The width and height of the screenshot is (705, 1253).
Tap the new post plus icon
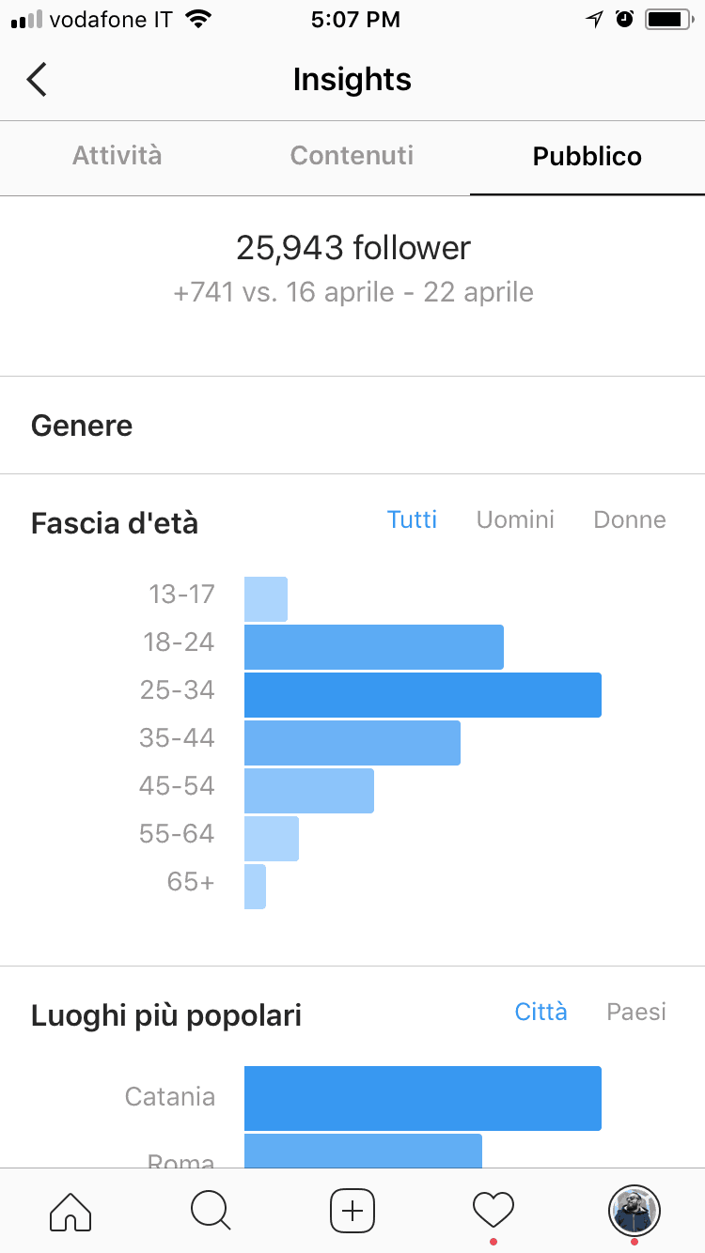352,1211
